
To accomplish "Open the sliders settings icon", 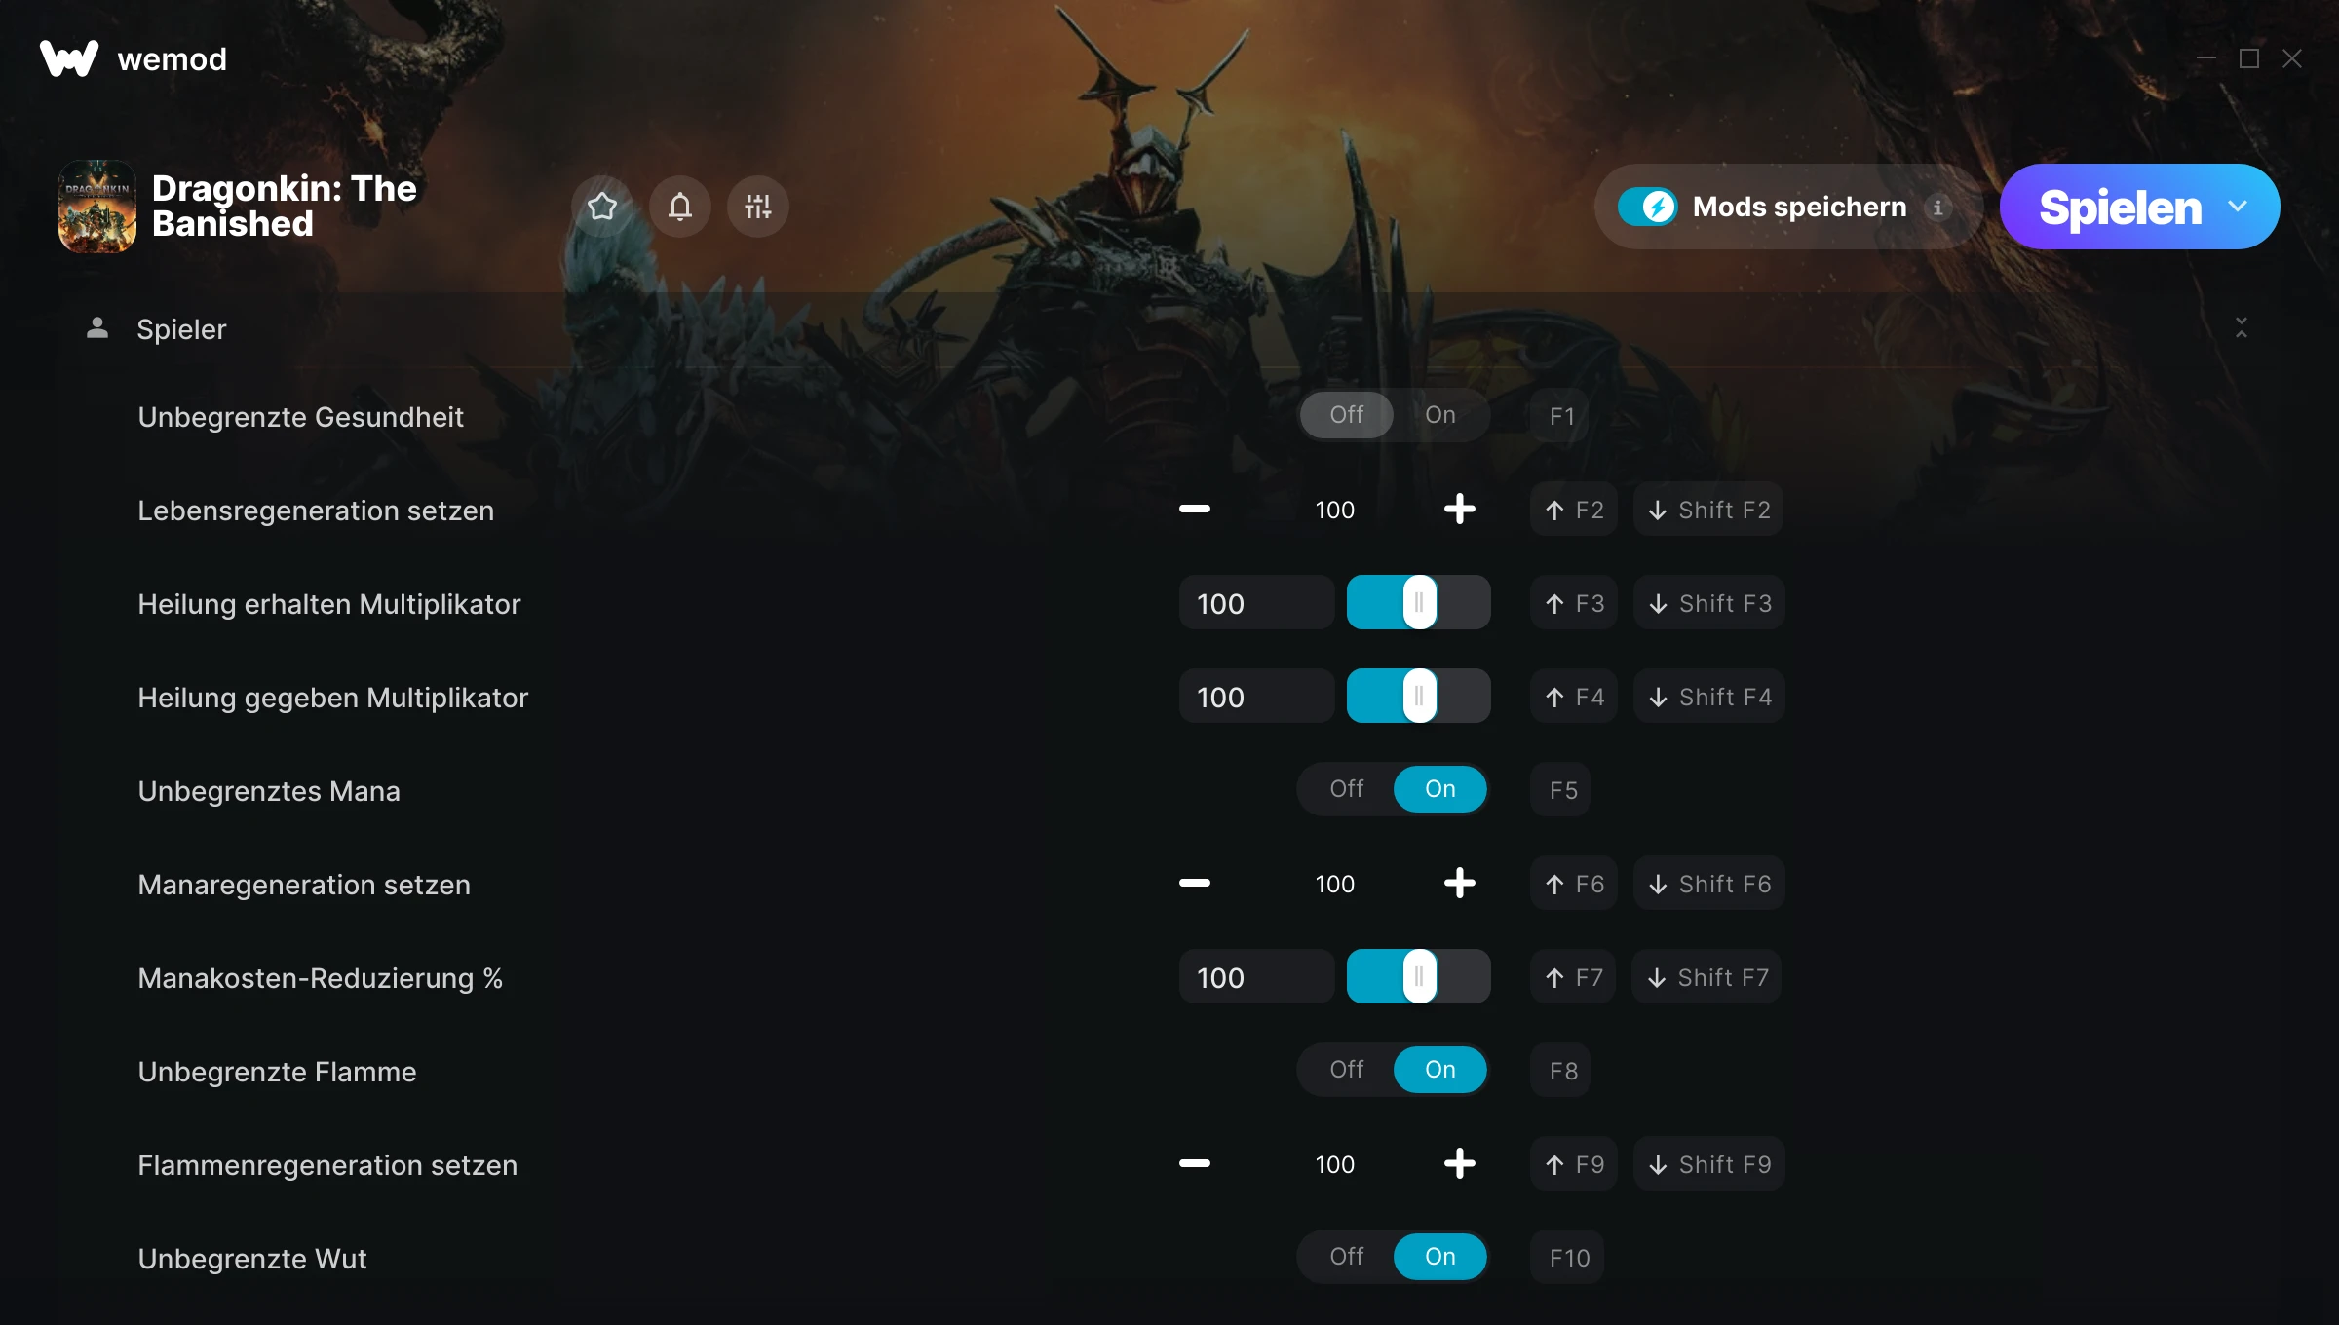I will (758, 207).
